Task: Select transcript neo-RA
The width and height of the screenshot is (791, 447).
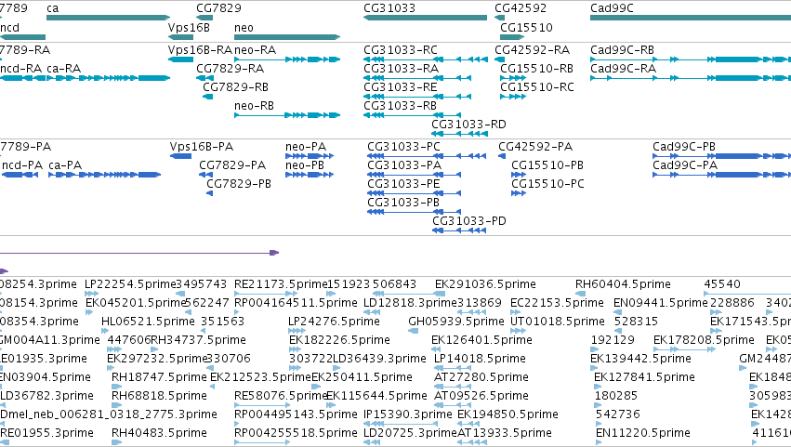Action: pos(287,59)
